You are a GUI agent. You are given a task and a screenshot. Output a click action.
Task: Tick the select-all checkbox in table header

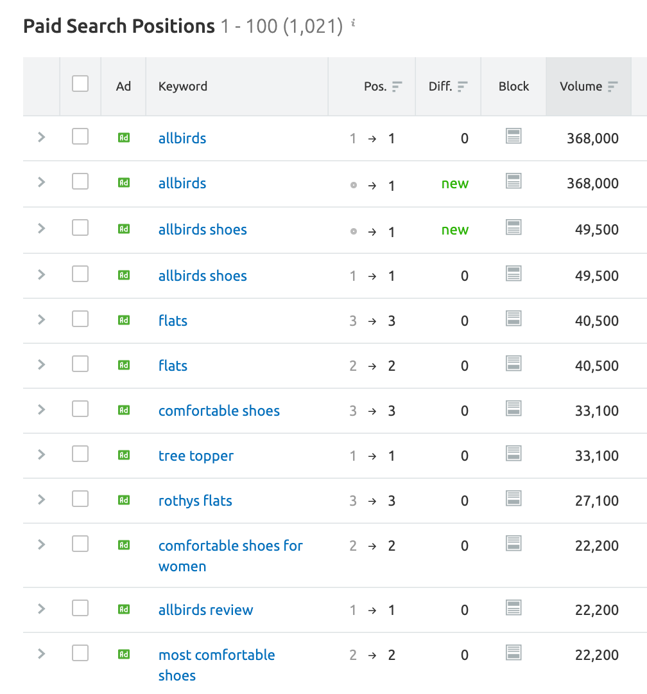pos(80,84)
